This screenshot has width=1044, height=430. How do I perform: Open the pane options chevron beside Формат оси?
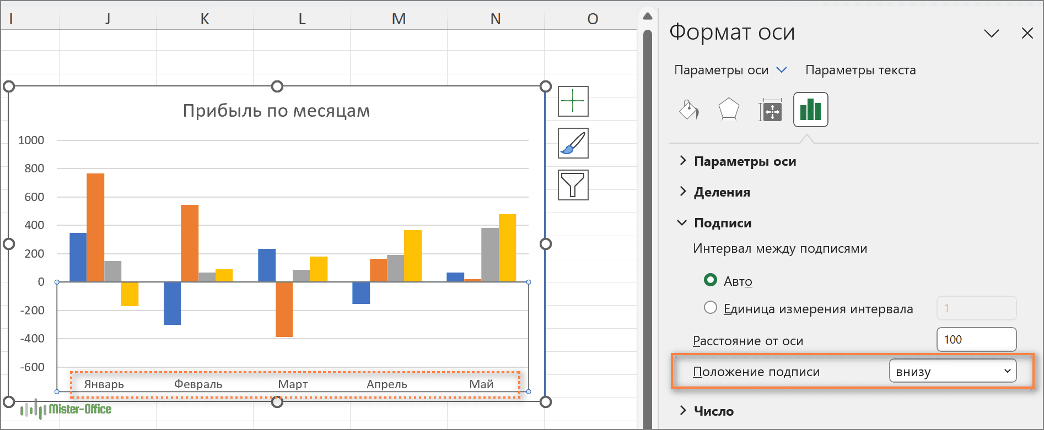[992, 34]
